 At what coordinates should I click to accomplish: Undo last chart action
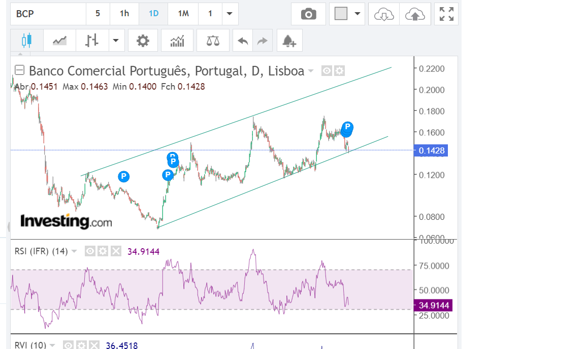[243, 41]
